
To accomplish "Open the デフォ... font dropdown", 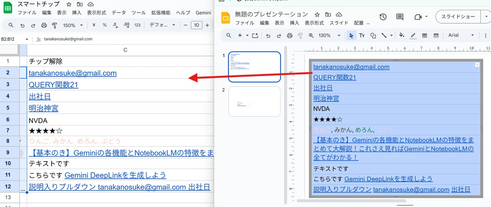I will pyautogui.click(x=162, y=25).
